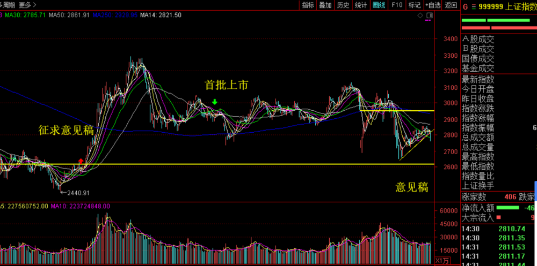Viewport: 537px width, 266px height.
Task: Open the three-line menu icon beside G
Action: (x=474, y=6)
